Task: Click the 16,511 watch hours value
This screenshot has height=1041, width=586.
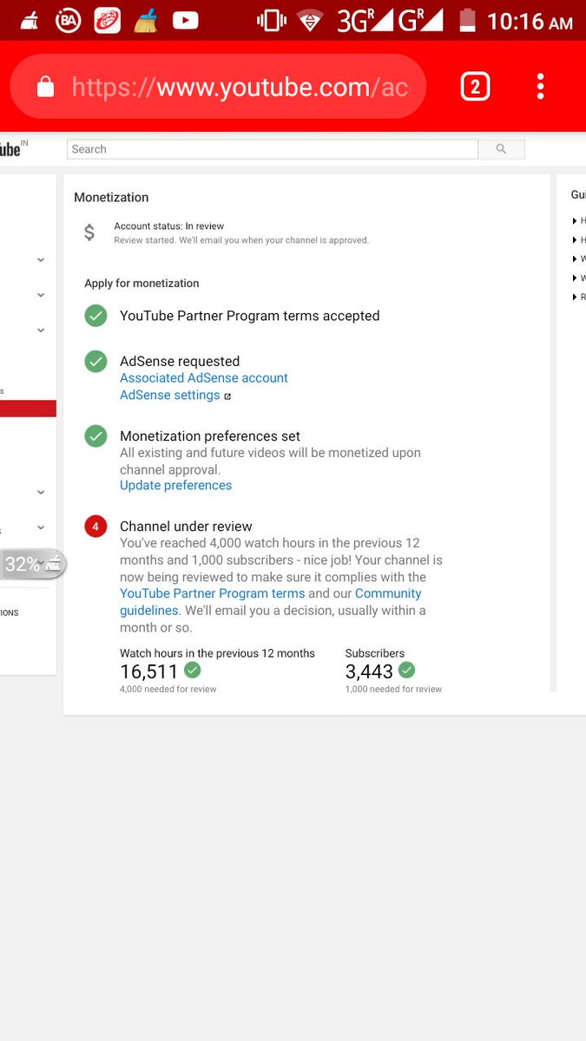Action: point(148,671)
